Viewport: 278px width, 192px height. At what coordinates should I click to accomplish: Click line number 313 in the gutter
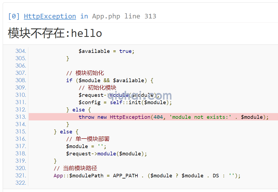21,117
